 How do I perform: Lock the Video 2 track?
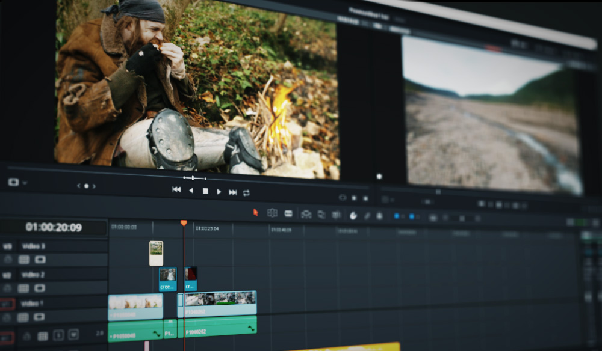click(x=8, y=288)
